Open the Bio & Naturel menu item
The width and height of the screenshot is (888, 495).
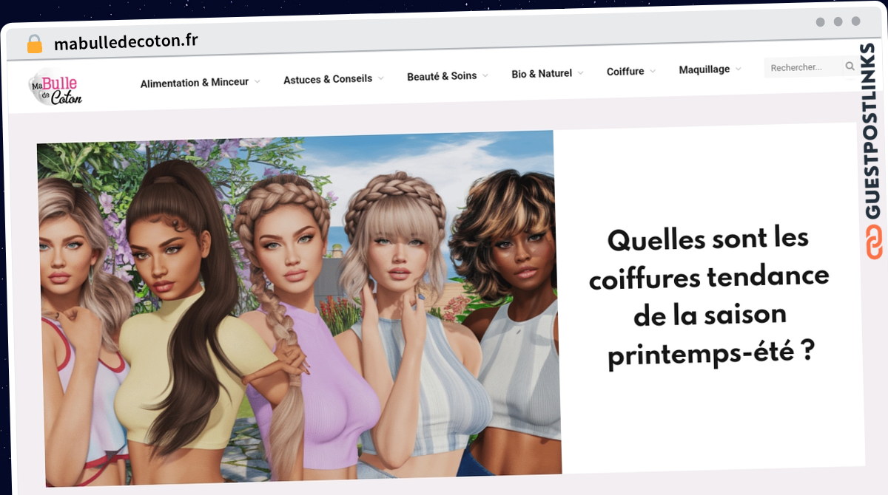(542, 74)
